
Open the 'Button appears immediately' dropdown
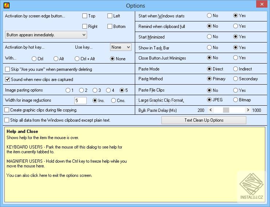point(46,35)
